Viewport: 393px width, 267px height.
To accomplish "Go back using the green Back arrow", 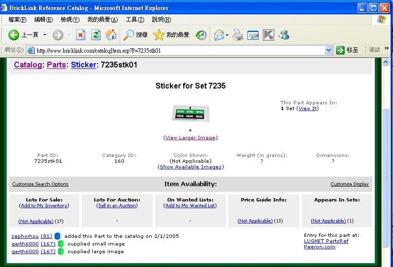I will pyautogui.click(x=13, y=35).
